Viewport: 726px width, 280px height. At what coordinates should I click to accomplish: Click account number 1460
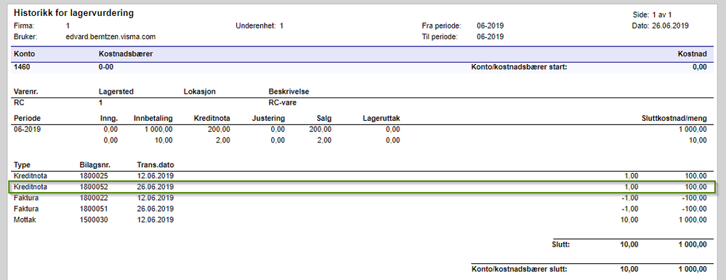pos(22,67)
